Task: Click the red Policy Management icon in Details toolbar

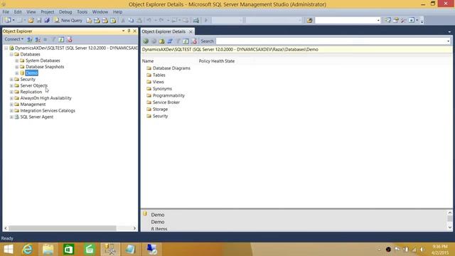Action: pyautogui.click(x=194, y=41)
